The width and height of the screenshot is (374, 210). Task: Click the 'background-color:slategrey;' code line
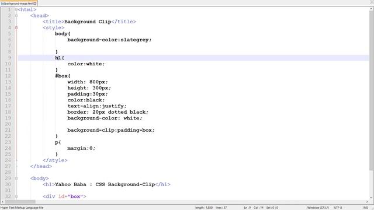click(x=109, y=40)
